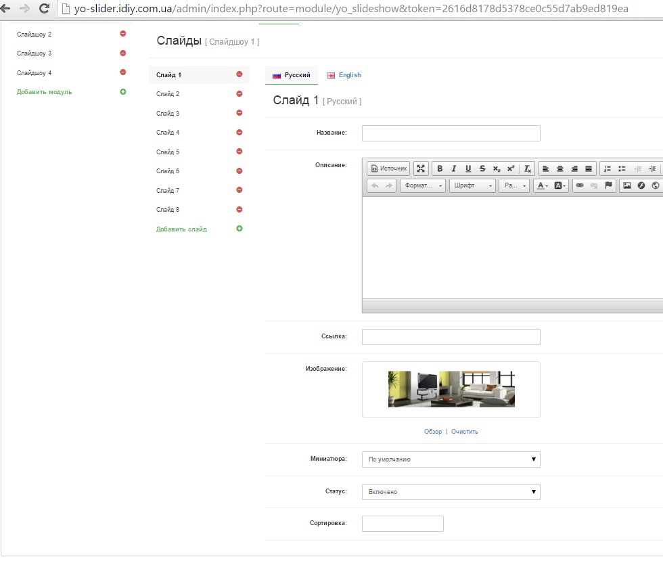The width and height of the screenshot is (663, 563).
Task: Click the insert Flash icon
Action: tap(641, 185)
